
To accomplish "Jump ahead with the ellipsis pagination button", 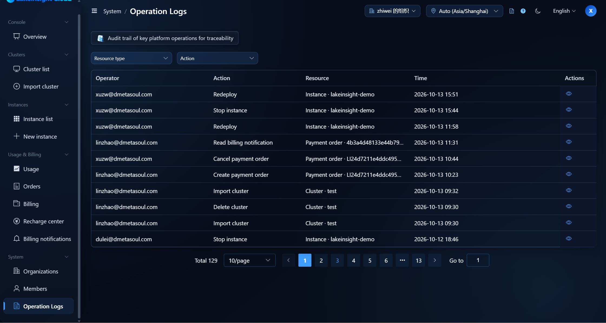I will [402, 260].
